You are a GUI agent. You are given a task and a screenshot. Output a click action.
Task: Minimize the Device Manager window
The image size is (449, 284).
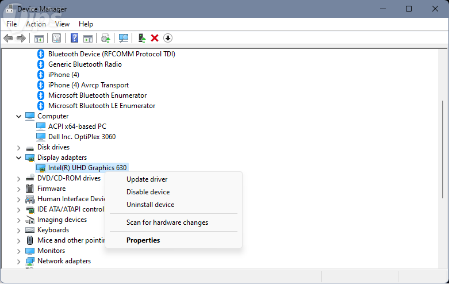pos(383,9)
